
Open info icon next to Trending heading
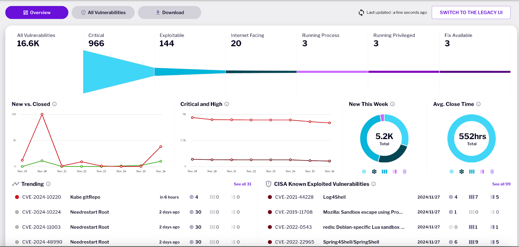click(x=48, y=184)
